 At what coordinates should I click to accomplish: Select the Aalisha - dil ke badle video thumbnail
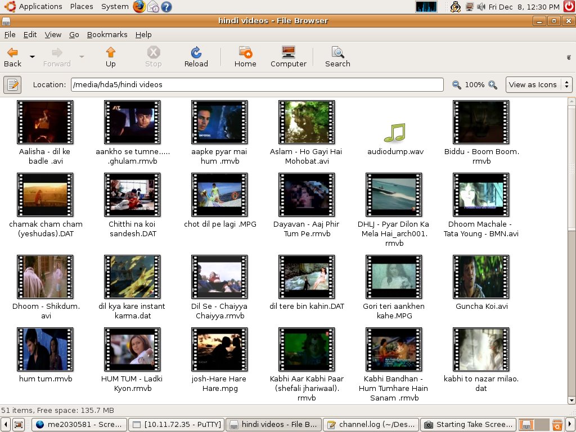pos(45,122)
